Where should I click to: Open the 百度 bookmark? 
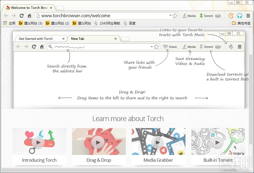click(x=130, y=23)
